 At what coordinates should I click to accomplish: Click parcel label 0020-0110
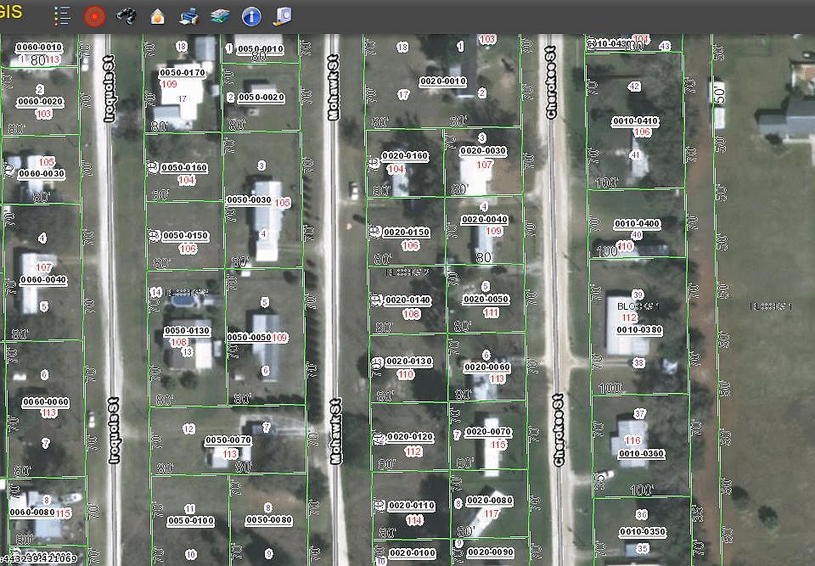pyautogui.click(x=411, y=506)
